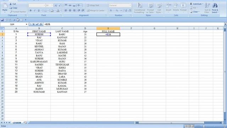The image size is (227, 128).
Task: Click the Orientation text rotation icon
Action: pos(79,5)
